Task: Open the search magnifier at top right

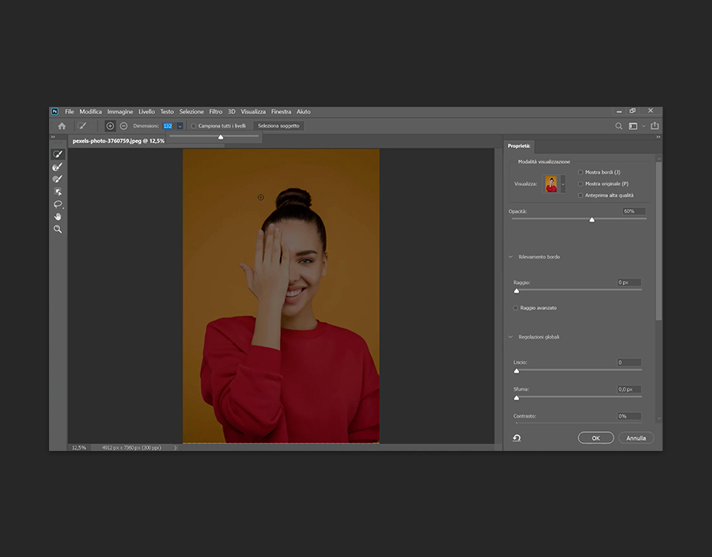Action: (x=619, y=126)
